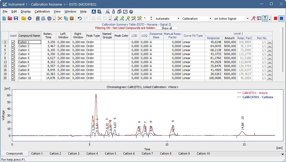Select the red Anions signal button

(276, 18)
